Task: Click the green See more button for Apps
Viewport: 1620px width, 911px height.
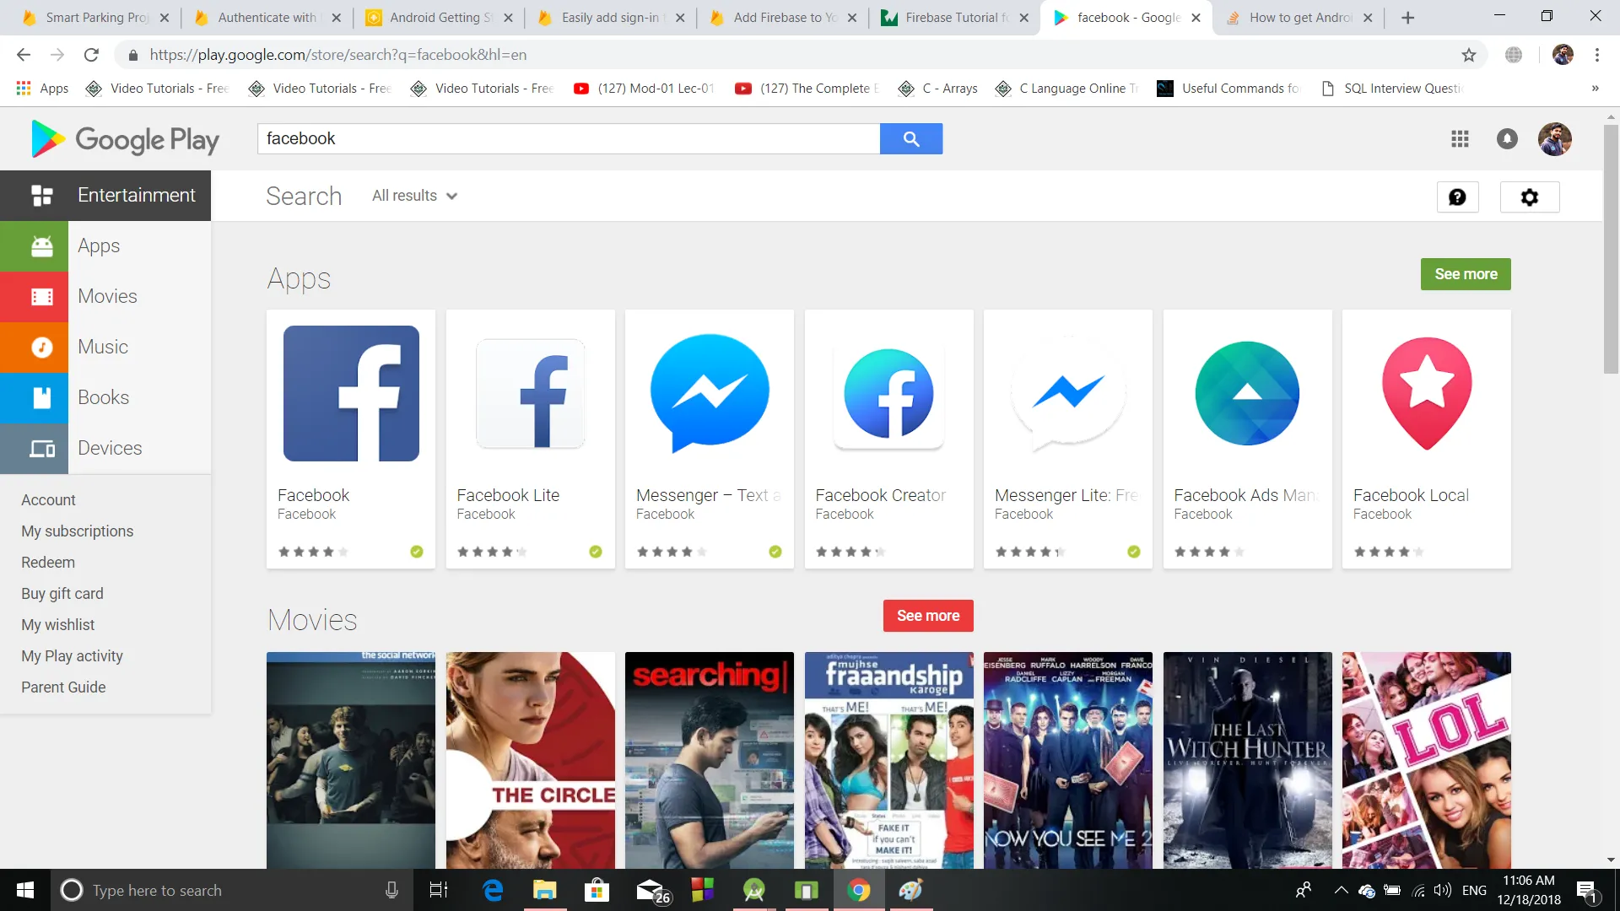Action: [1466, 274]
